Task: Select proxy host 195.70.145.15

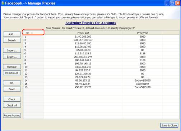Action: 83,64
